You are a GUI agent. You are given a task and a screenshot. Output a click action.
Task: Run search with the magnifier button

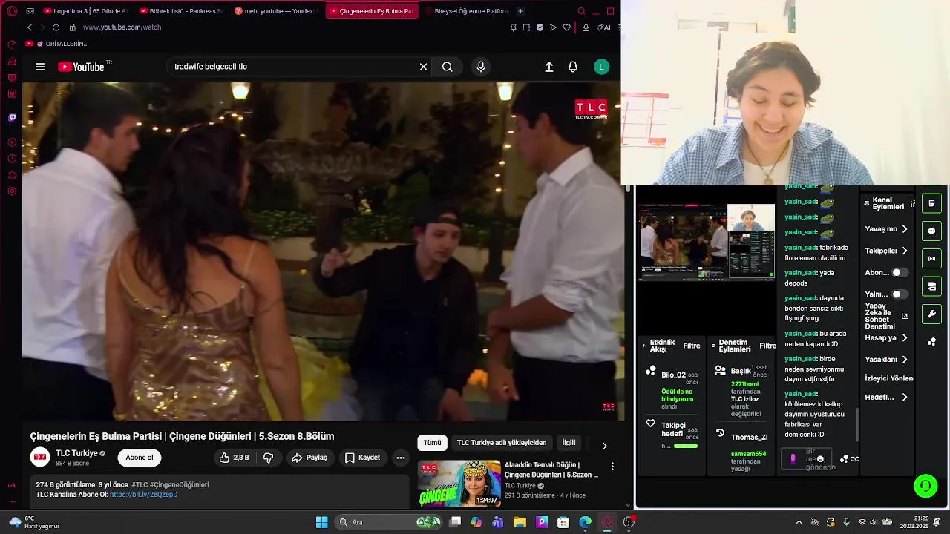click(447, 67)
